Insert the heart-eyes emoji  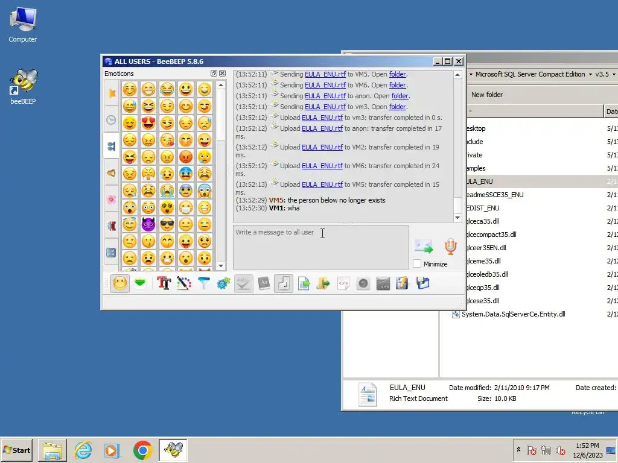tap(148, 123)
